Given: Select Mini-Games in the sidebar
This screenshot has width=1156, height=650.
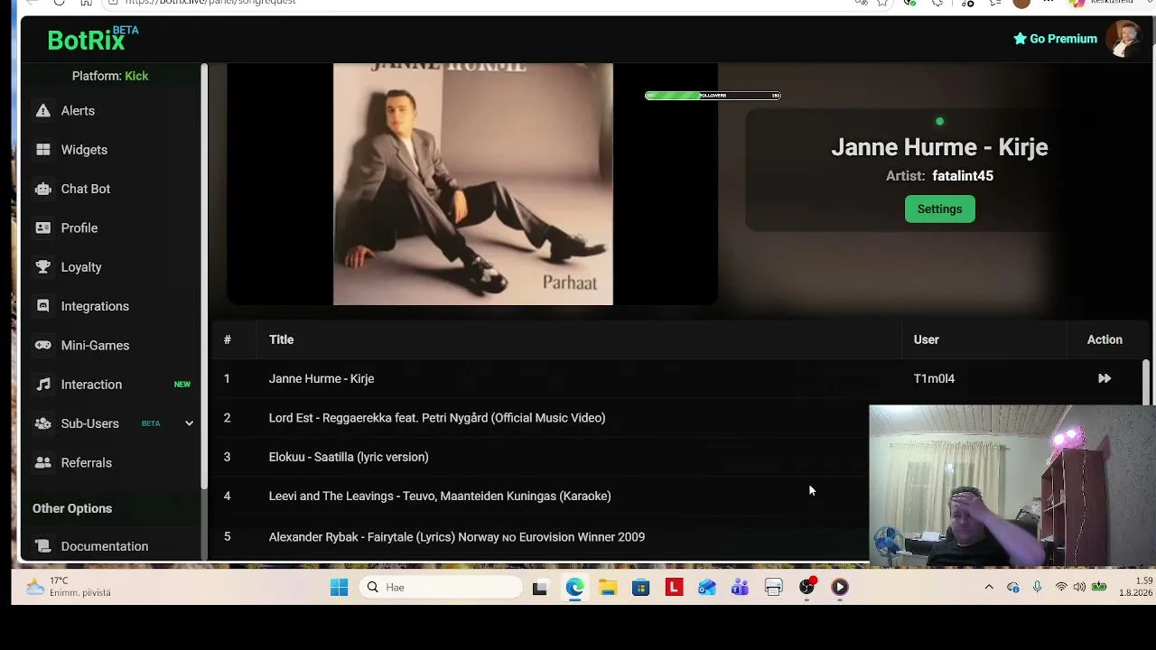Looking at the screenshot, I should point(95,346).
